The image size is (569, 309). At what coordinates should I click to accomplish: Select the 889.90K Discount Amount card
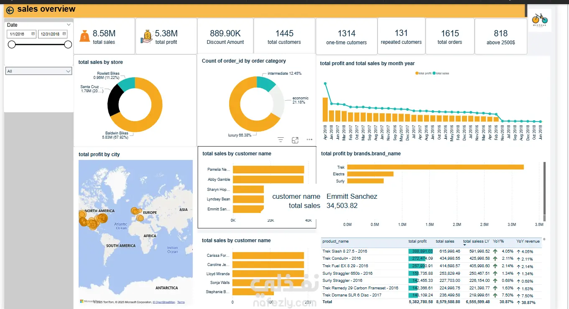coord(225,36)
